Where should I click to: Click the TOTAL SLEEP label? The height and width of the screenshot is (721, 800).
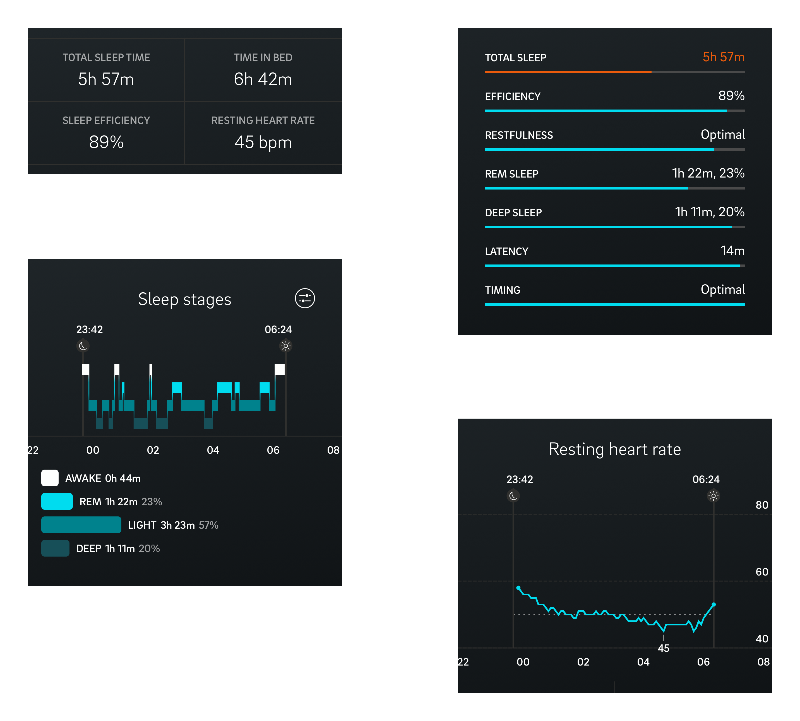point(515,58)
